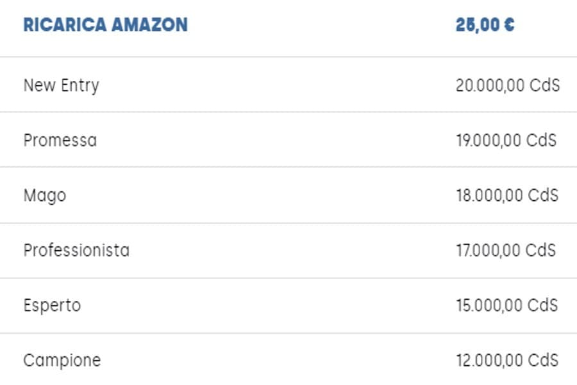Select the New Entry level label
This screenshot has width=577, height=385.
coord(62,85)
